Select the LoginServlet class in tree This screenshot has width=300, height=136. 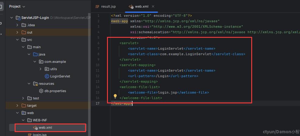60,76
